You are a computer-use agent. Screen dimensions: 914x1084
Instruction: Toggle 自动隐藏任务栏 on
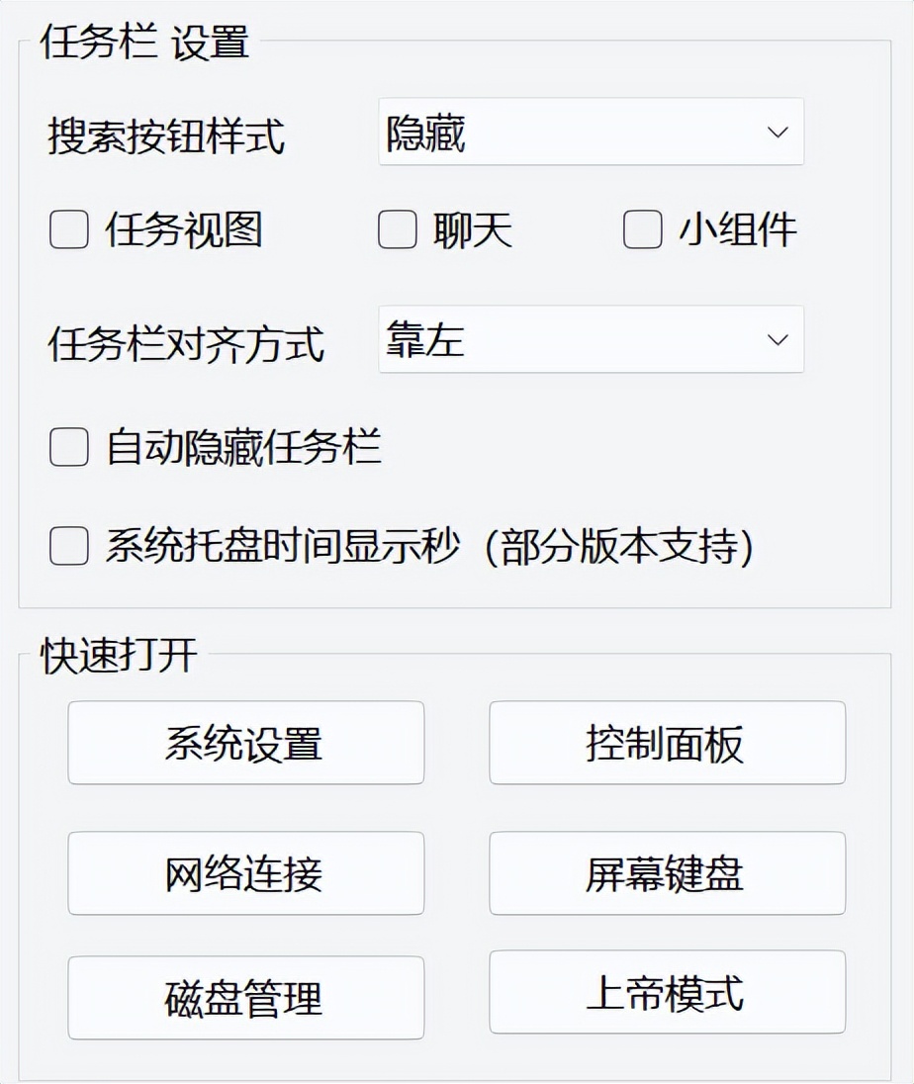pos(67,448)
